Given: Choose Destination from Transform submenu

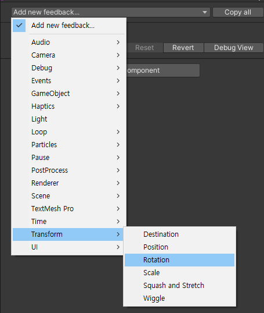Looking at the screenshot, I should coord(180,234).
